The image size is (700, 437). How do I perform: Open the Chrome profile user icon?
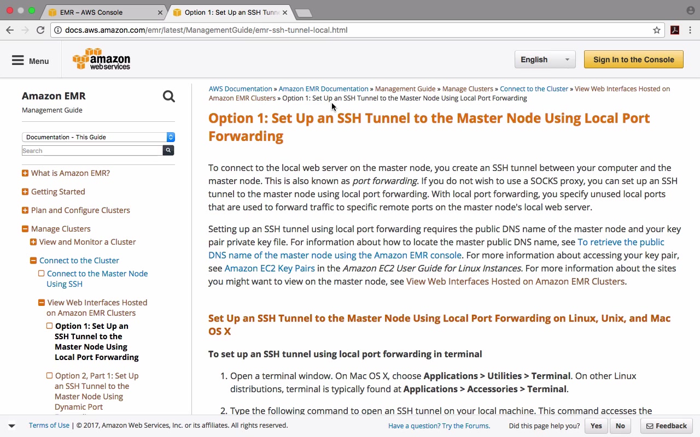(690, 10)
